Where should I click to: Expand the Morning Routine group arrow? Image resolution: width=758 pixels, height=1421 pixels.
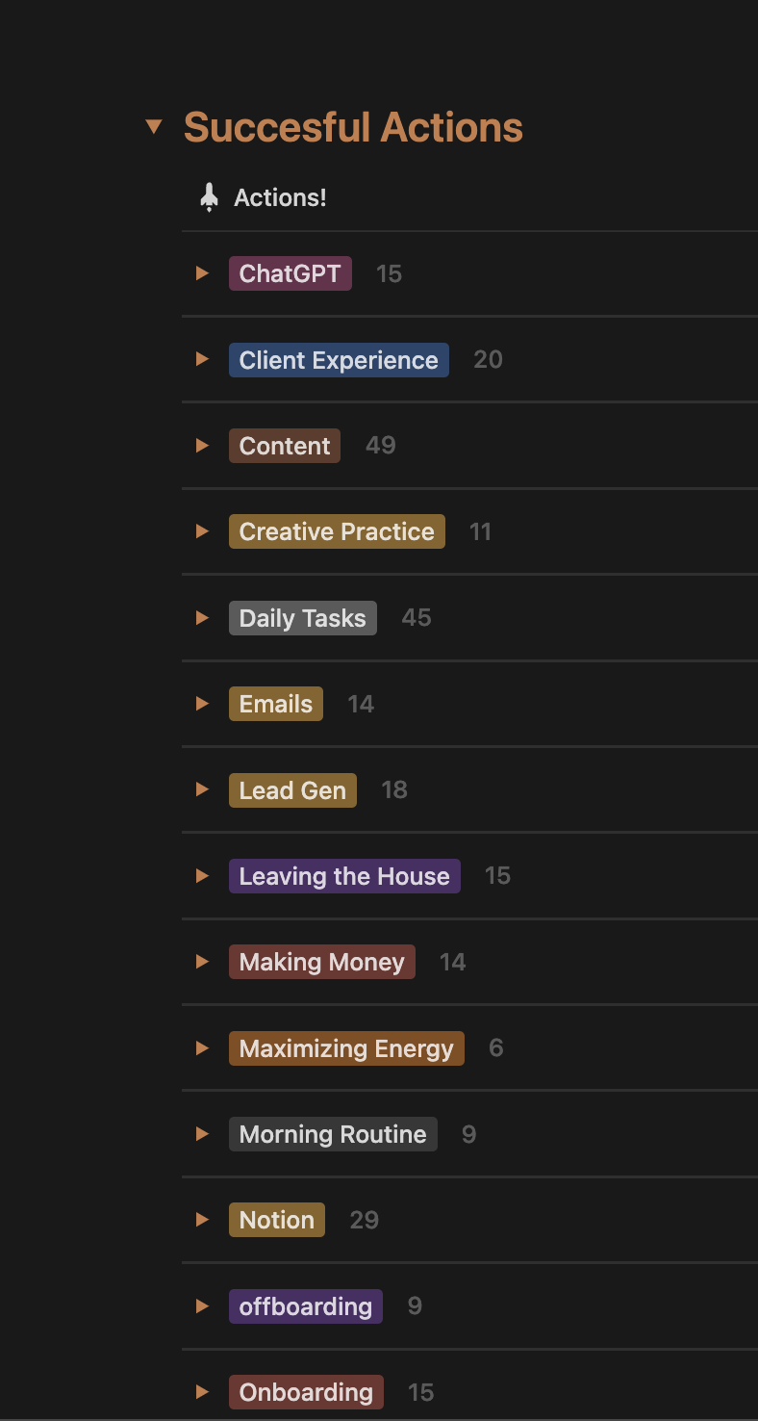coord(202,1134)
